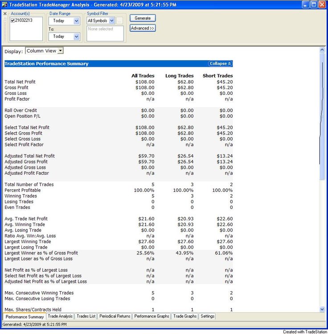
Task: Switch to the Trade Analysis tab
Action: click(60, 316)
